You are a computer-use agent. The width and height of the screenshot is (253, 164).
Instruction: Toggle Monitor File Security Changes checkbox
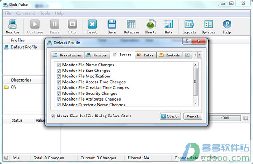(x=59, y=93)
